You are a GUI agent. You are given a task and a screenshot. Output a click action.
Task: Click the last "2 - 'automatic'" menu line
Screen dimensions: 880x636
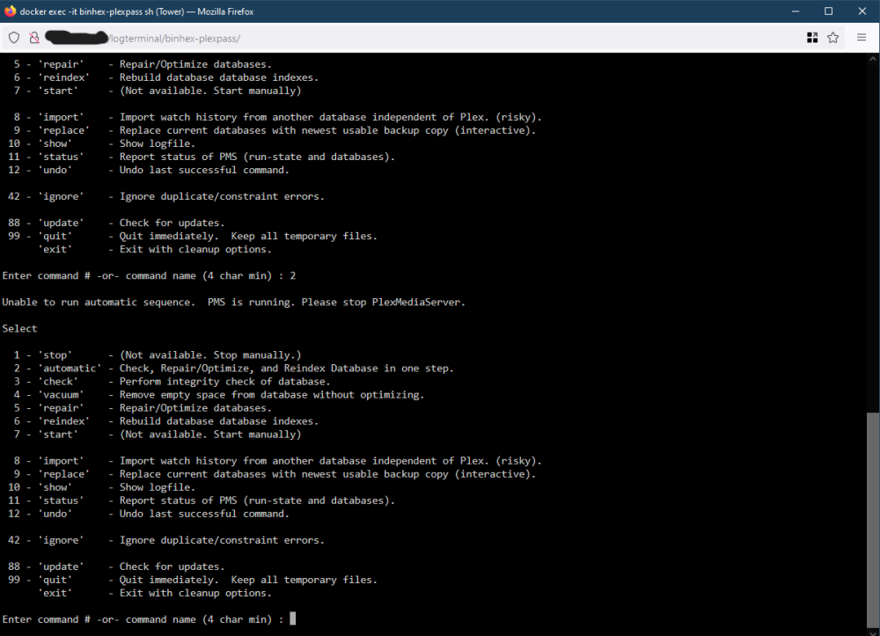pyautogui.click(x=233, y=369)
